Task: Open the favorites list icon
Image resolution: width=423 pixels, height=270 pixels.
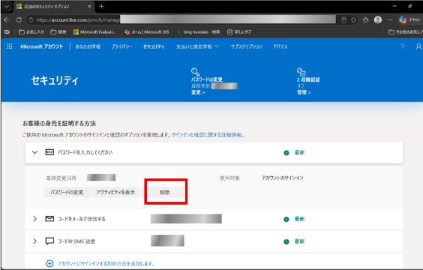Action: click(365, 19)
